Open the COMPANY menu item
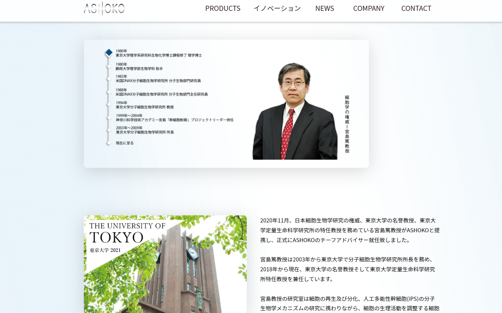Image resolution: width=502 pixels, height=313 pixels. coord(369,8)
